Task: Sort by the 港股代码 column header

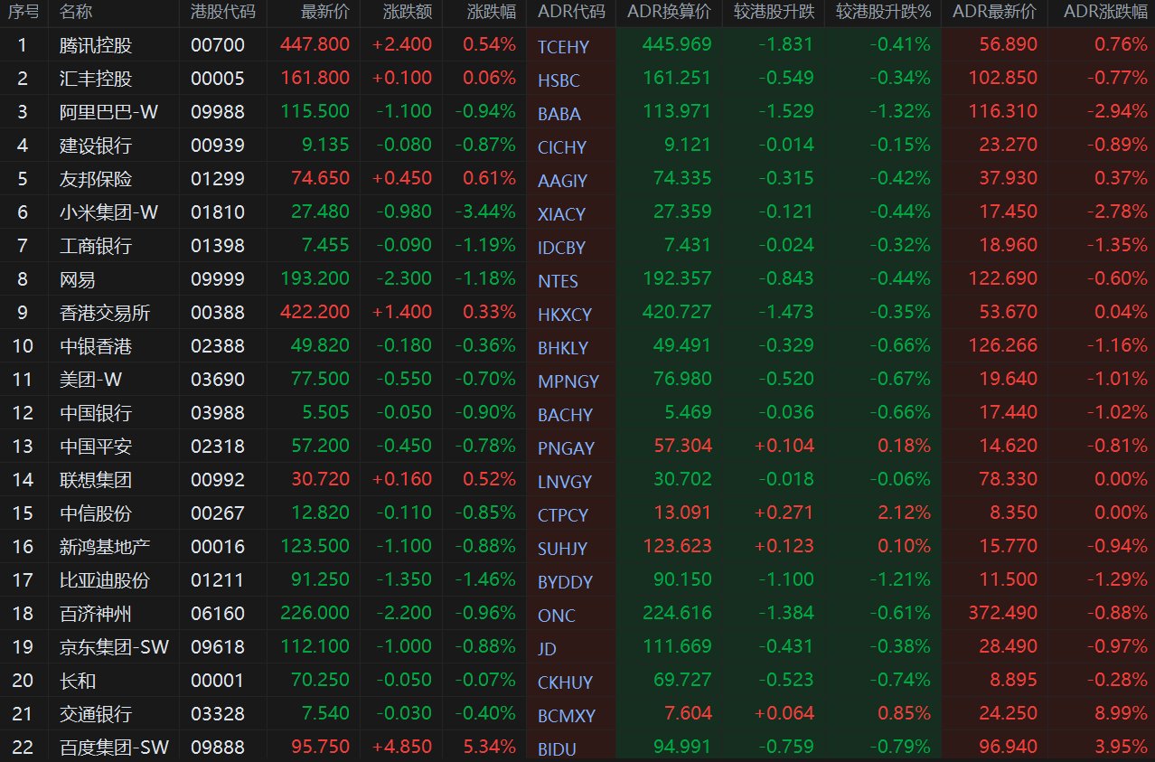Action: pos(223,12)
